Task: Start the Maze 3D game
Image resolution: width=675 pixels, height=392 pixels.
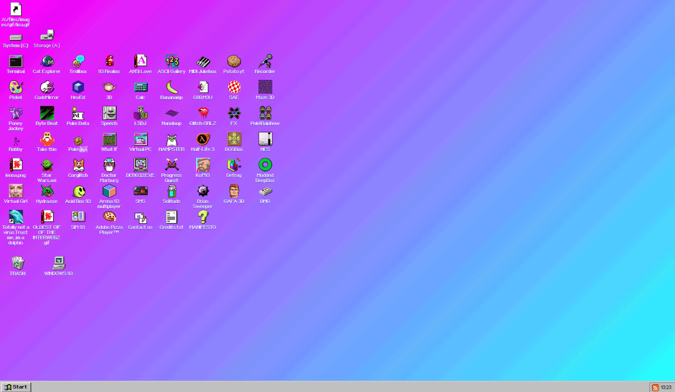Action: click(x=265, y=86)
